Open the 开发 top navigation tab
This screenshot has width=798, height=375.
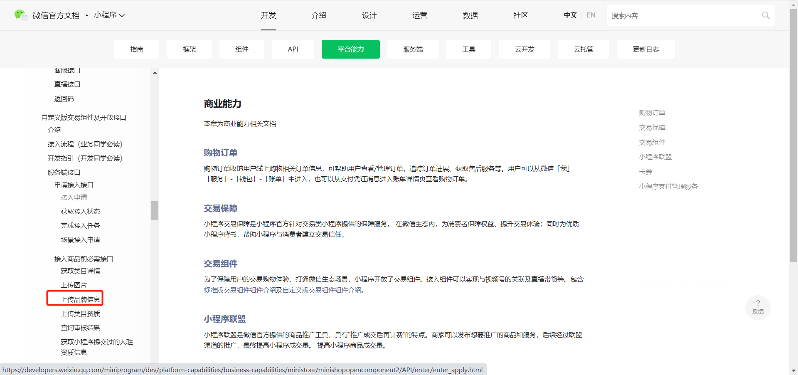(268, 15)
